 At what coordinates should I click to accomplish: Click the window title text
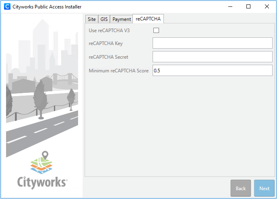(x=47, y=6)
